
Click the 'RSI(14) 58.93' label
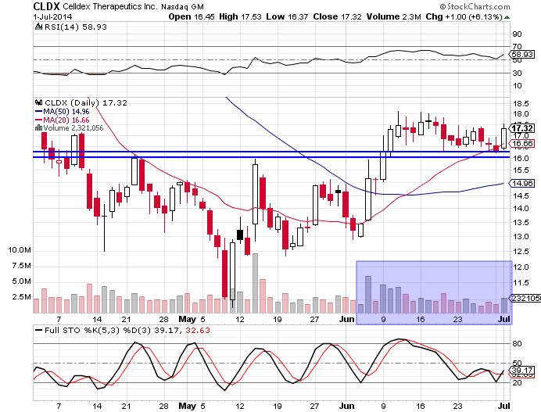coord(75,27)
